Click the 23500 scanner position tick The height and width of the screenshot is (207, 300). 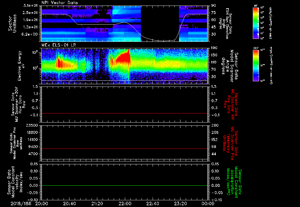[32, 125]
